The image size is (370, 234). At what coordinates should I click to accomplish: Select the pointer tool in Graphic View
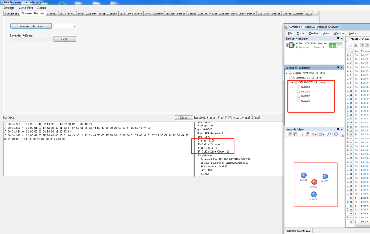[x=302, y=134]
